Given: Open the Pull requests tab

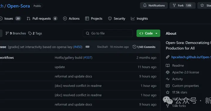Looking at the screenshot, I should pos(42,18).
